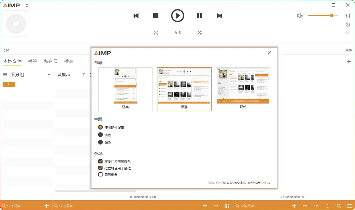Image resolution: width=355 pixels, height=210 pixels.
Task: Skip to the previous track
Action: point(136,16)
